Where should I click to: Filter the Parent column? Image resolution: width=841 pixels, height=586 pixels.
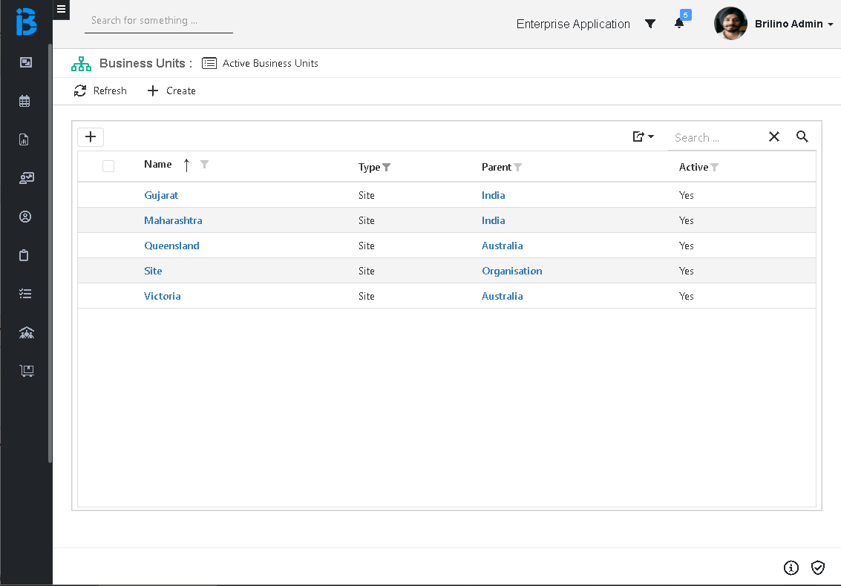517,168
